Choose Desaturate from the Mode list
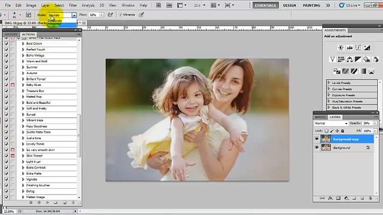383x215 pixels. pyautogui.click(x=54, y=21)
